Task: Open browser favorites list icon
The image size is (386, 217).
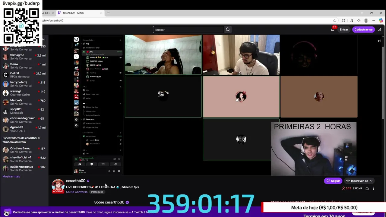Action: tap(359, 20)
